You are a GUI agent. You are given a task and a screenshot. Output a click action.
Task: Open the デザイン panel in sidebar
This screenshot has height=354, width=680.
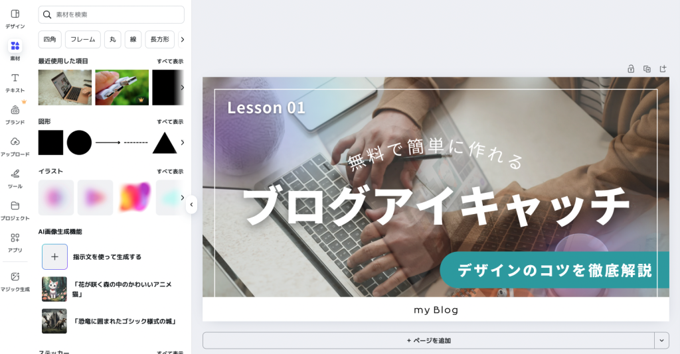point(15,19)
